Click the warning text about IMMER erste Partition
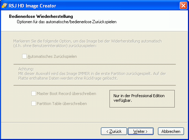Viewport: 189px width, 140px height. pos(92,76)
